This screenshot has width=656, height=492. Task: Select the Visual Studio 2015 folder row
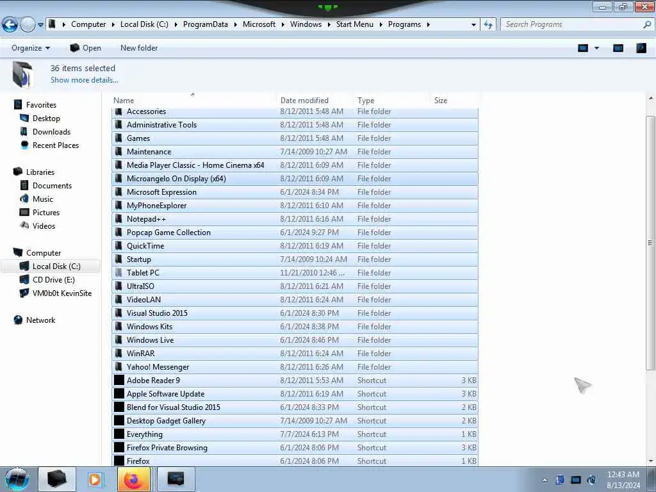pyautogui.click(x=295, y=313)
